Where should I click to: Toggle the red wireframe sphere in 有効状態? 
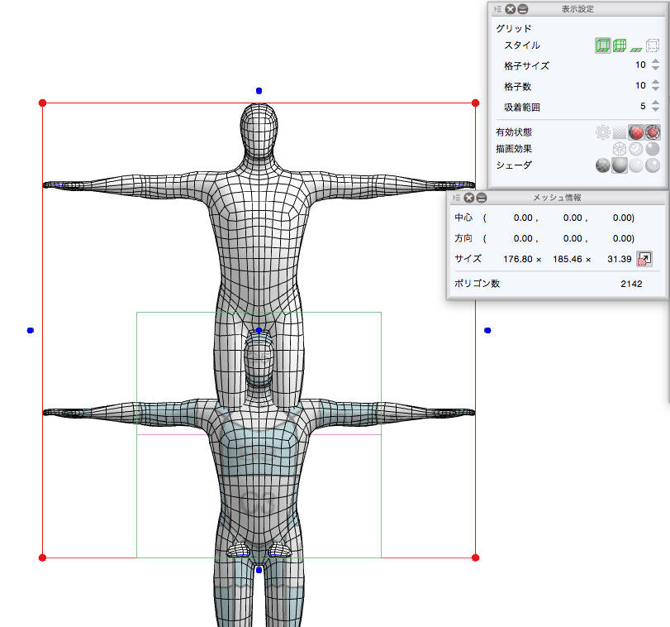click(653, 132)
